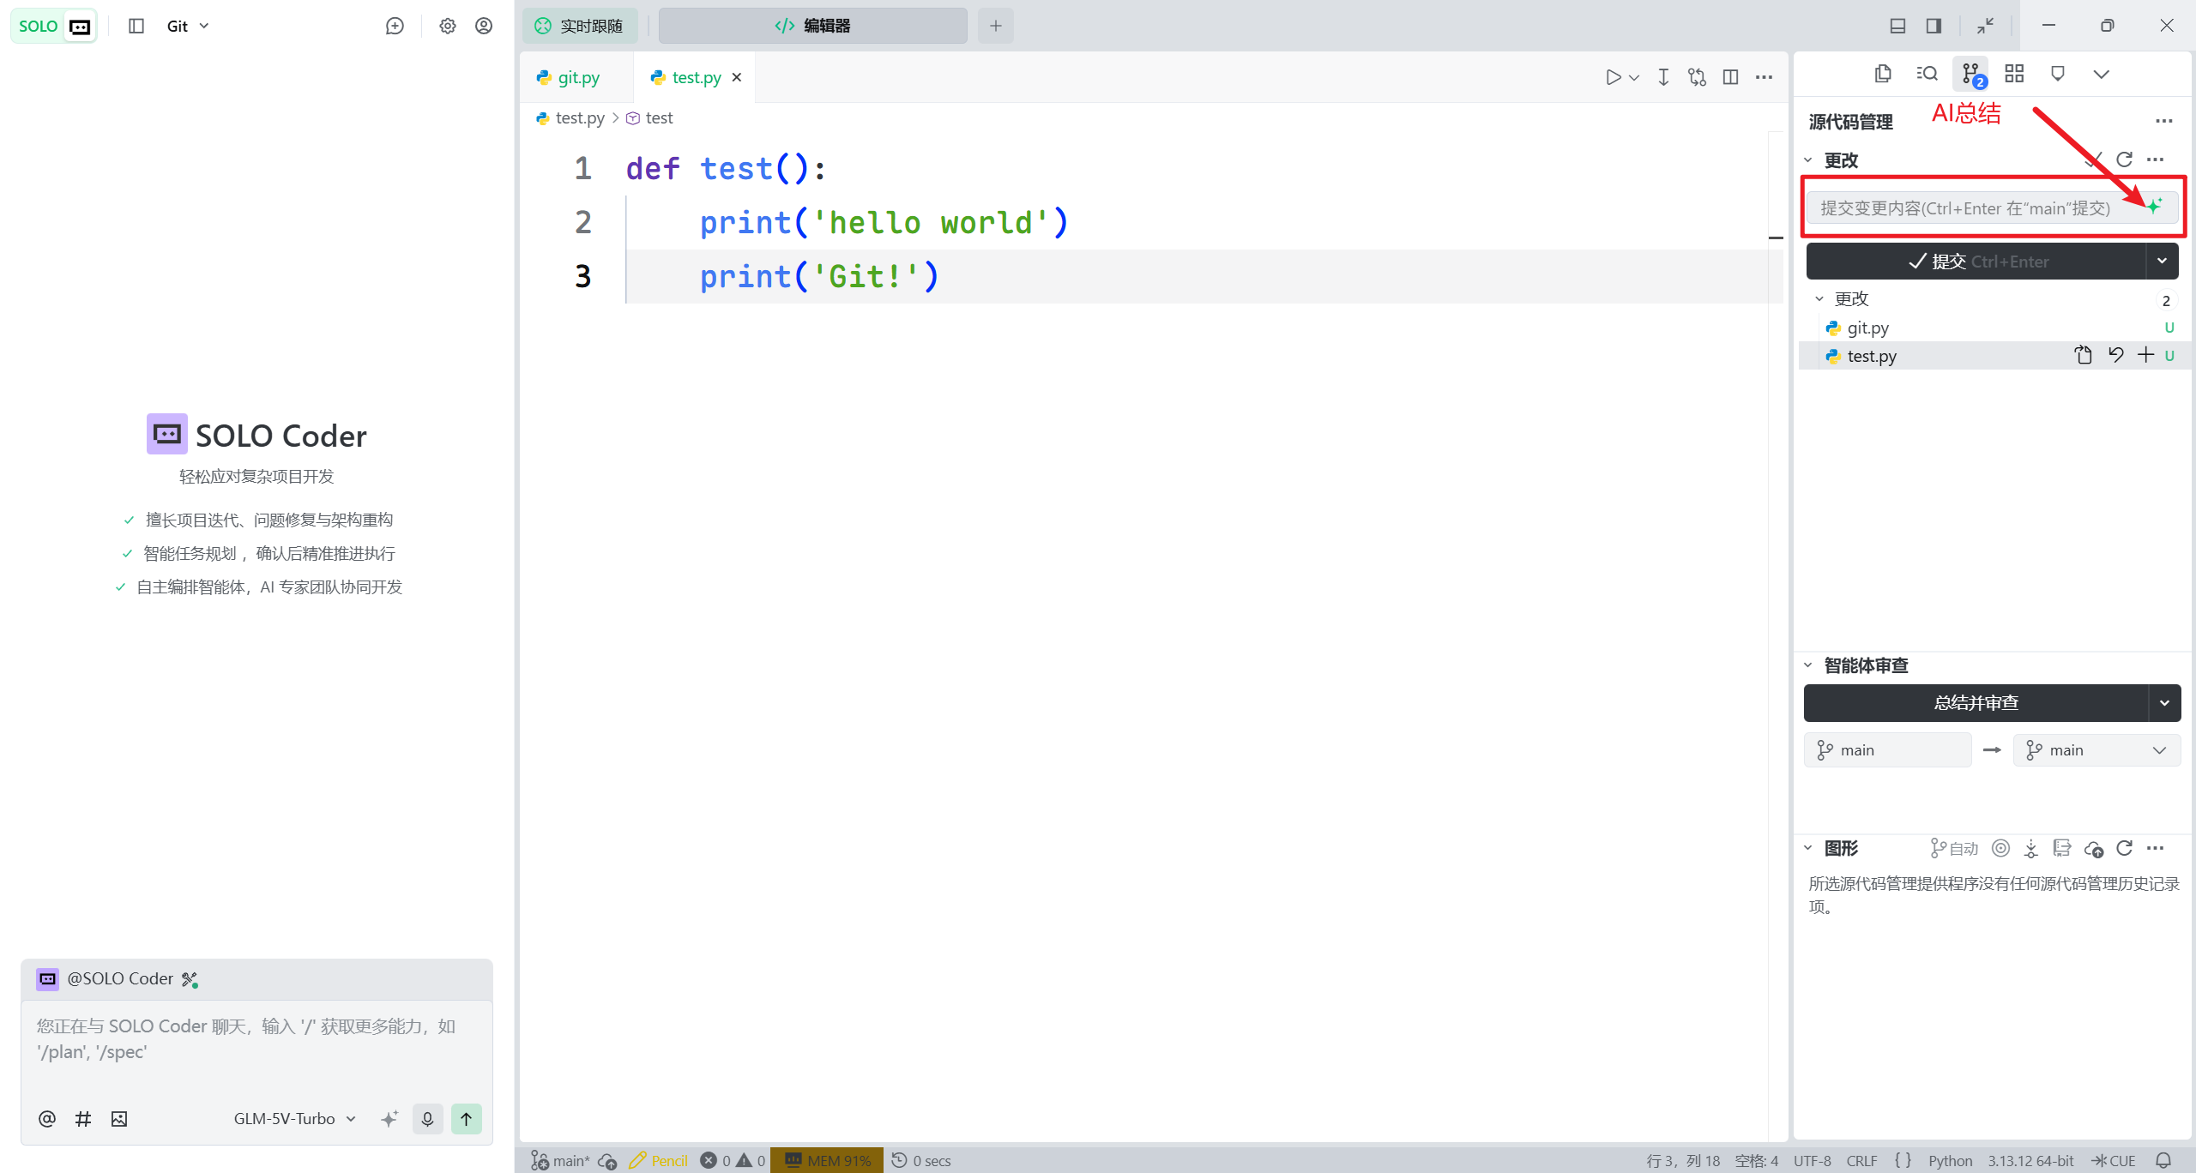Click the run Python file play icon
The image size is (2196, 1173).
(x=1613, y=77)
